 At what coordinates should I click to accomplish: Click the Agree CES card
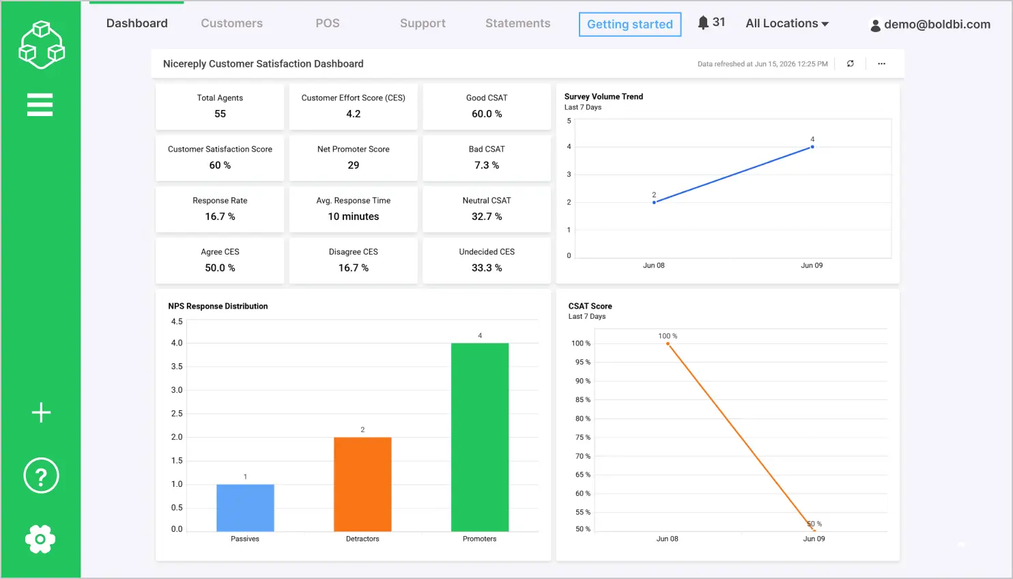[220, 261]
